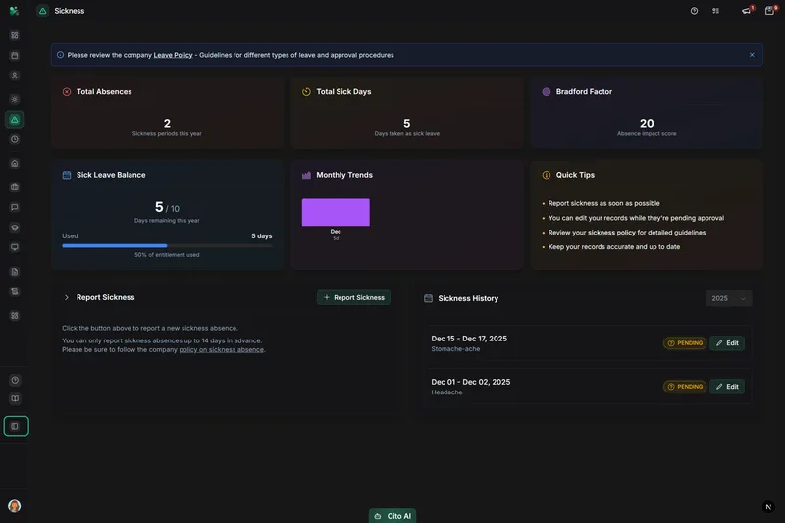This screenshot has width=785, height=523.
Task: Open the book icon in lower sidebar
Action: 15,399
